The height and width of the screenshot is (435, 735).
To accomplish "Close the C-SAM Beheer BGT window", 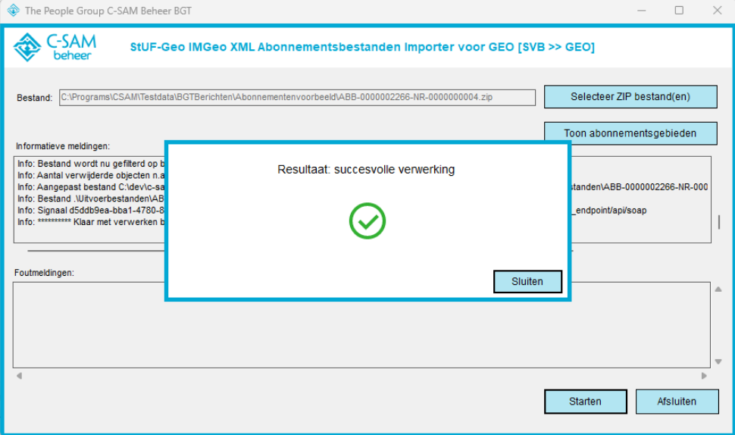I will tap(717, 11).
